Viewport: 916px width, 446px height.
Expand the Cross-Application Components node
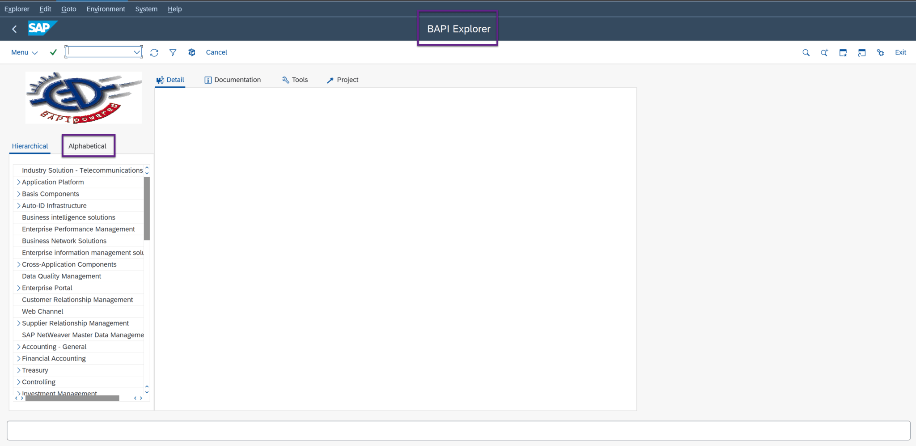pos(18,264)
